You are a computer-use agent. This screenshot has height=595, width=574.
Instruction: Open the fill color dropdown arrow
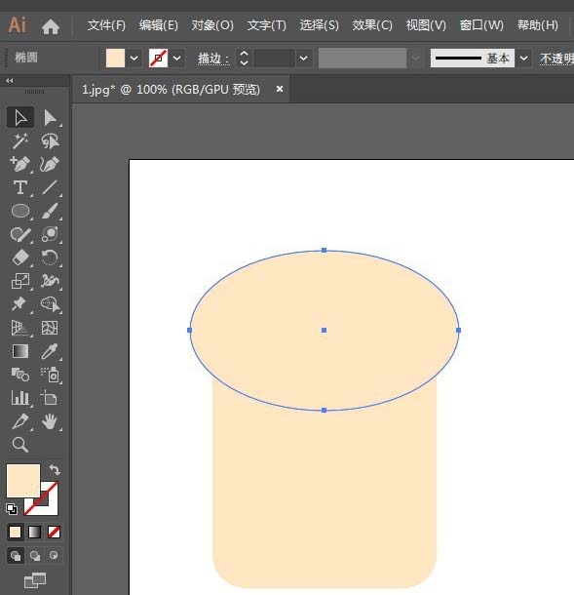(x=134, y=59)
